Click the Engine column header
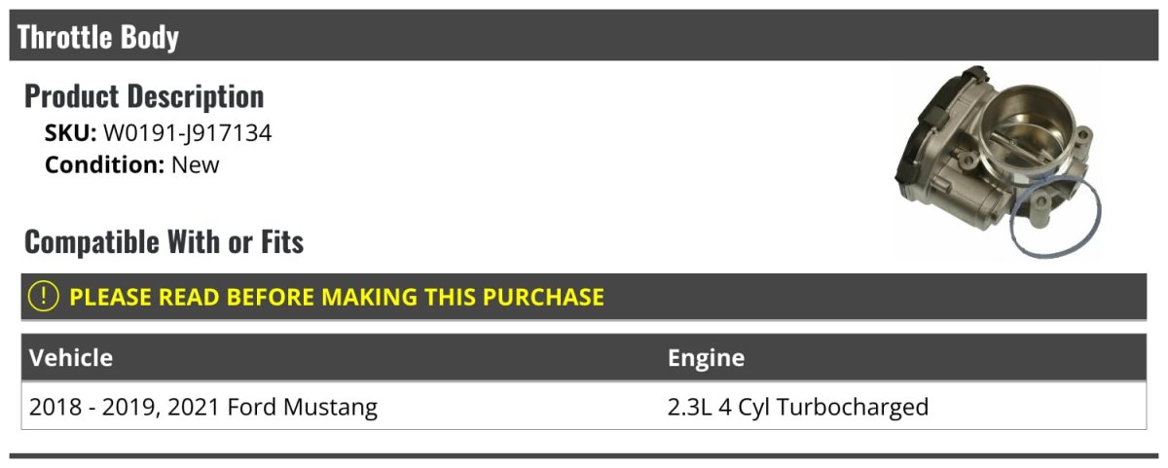The height and width of the screenshot is (468, 1168). tap(706, 358)
